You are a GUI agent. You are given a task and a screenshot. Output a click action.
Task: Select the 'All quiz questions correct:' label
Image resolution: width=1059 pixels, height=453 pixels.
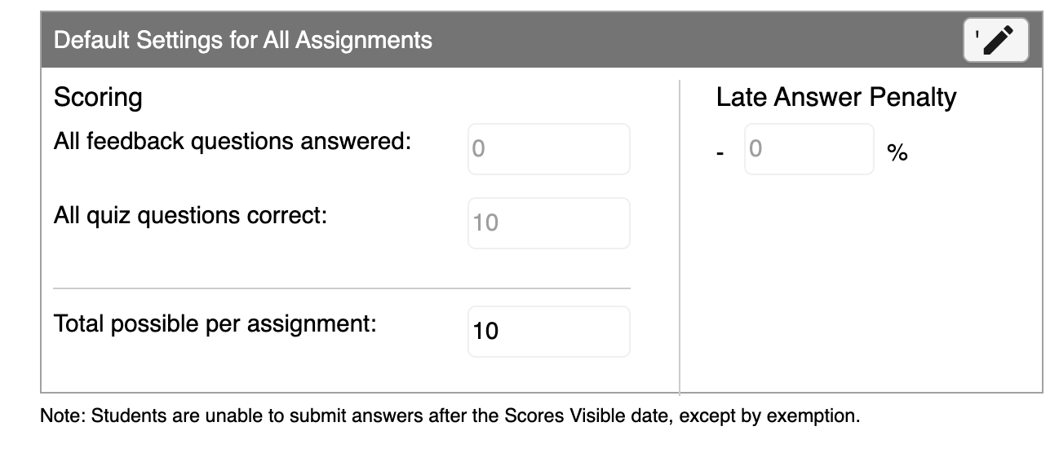tap(190, 216)
